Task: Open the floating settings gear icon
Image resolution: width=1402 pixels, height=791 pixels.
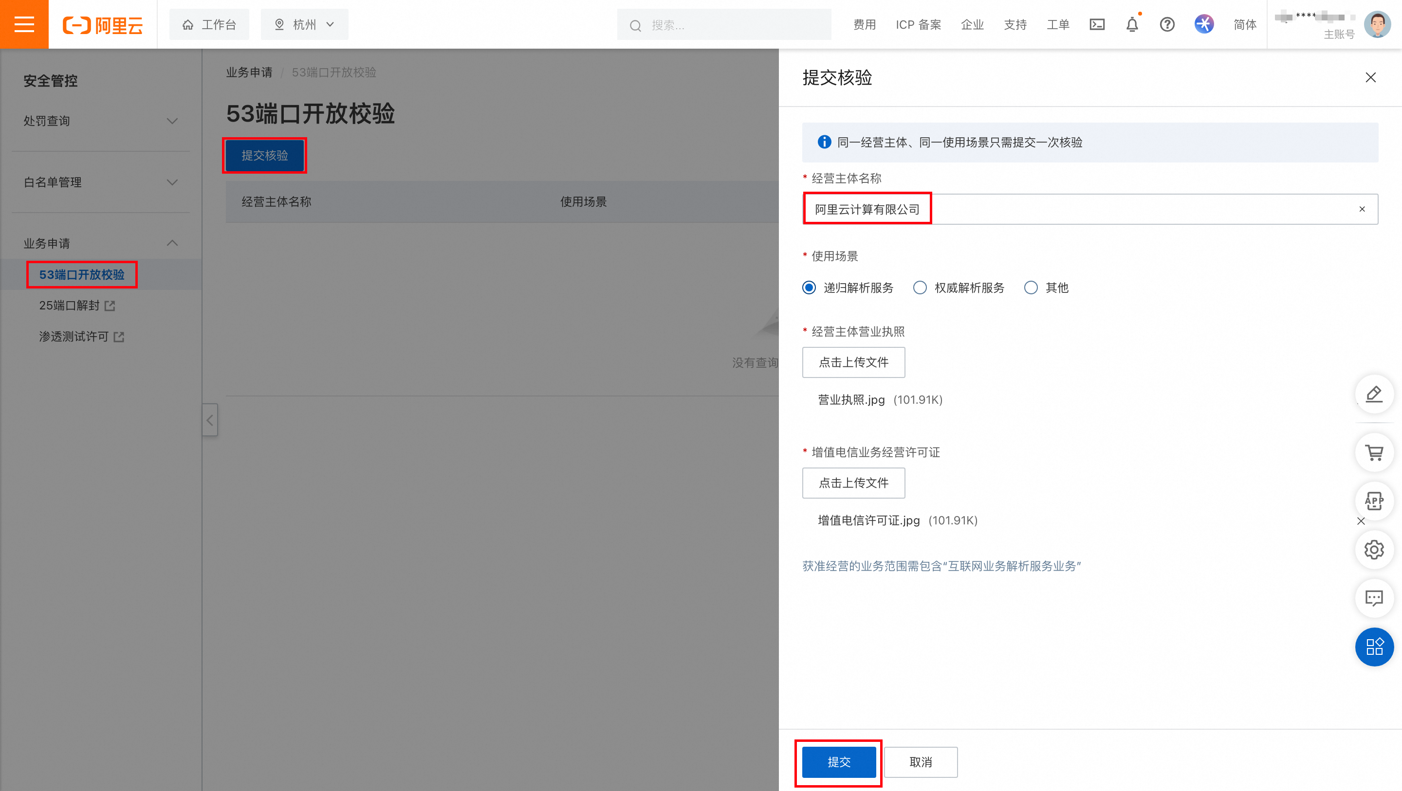Action: pyautogui.click(x=1374, y=549)
